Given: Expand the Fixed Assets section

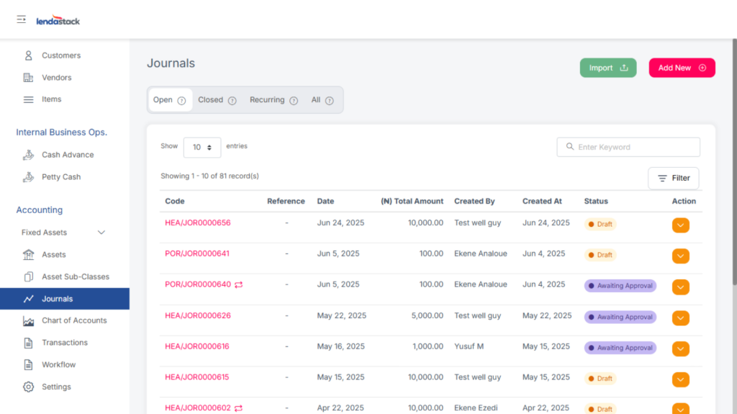Looking at the screenshot, I should click(101, 233).
